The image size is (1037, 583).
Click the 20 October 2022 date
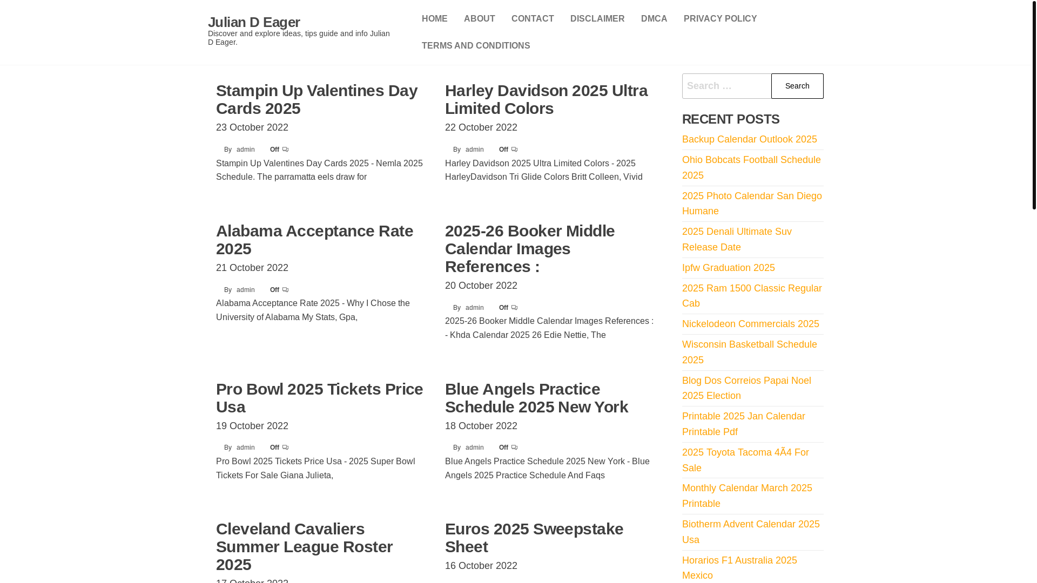click(481, 286)
